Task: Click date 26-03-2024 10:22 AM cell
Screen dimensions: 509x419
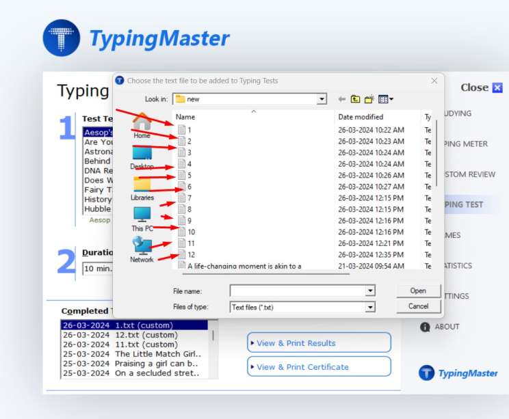Action: (371, 130)
